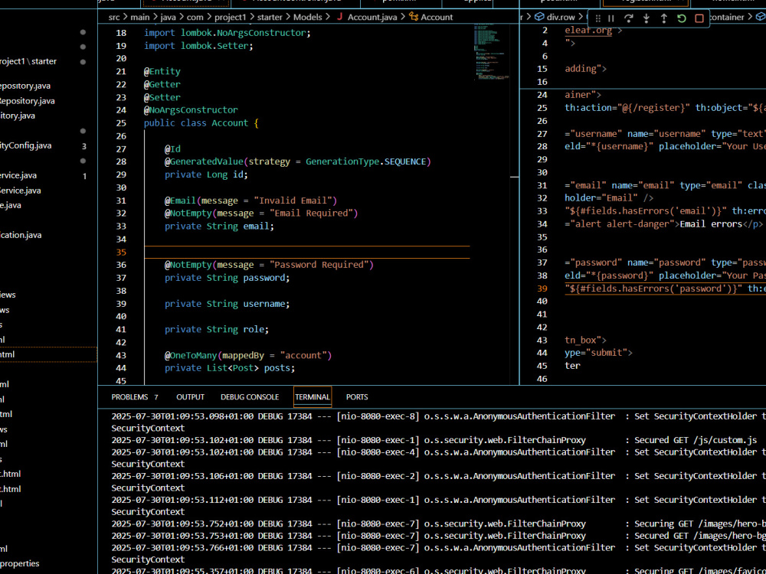Open the project1 breadcrumb segment
The width and height of the screenshot is (766, 574).
[230, 17]
